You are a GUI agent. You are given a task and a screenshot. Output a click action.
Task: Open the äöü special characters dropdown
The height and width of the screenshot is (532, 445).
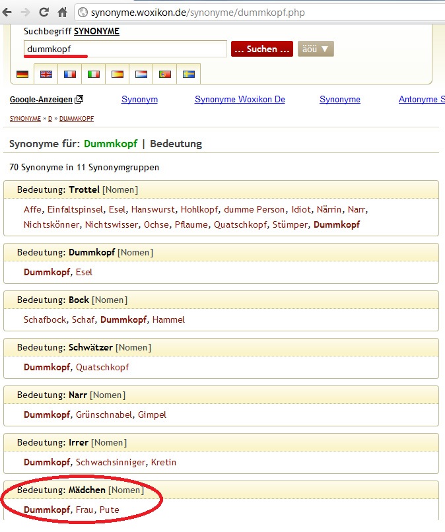[316, 49]
